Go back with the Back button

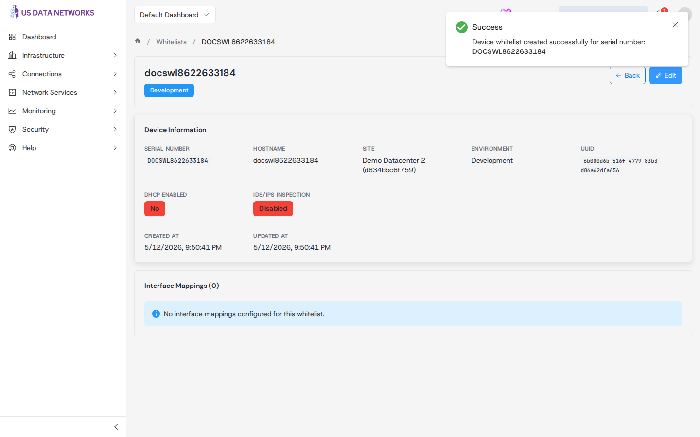click(628, 75)
